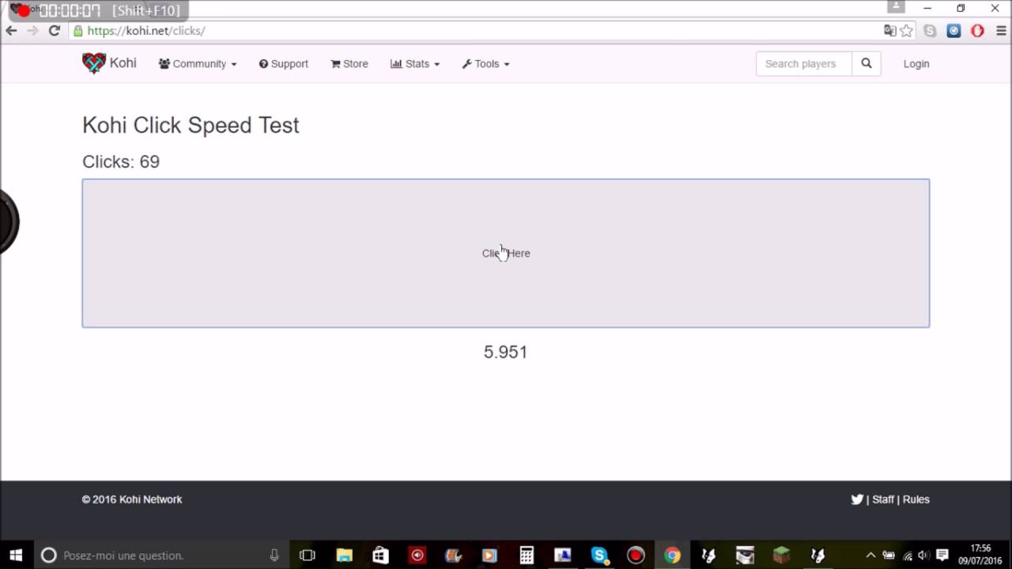Open the Store page
Screen dimensions: 1012x569
pyautogui.click(x=349, y=64)
